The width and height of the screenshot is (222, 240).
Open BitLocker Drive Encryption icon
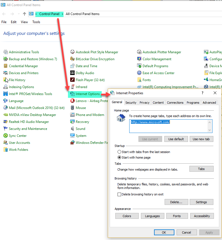coord(72,59)
